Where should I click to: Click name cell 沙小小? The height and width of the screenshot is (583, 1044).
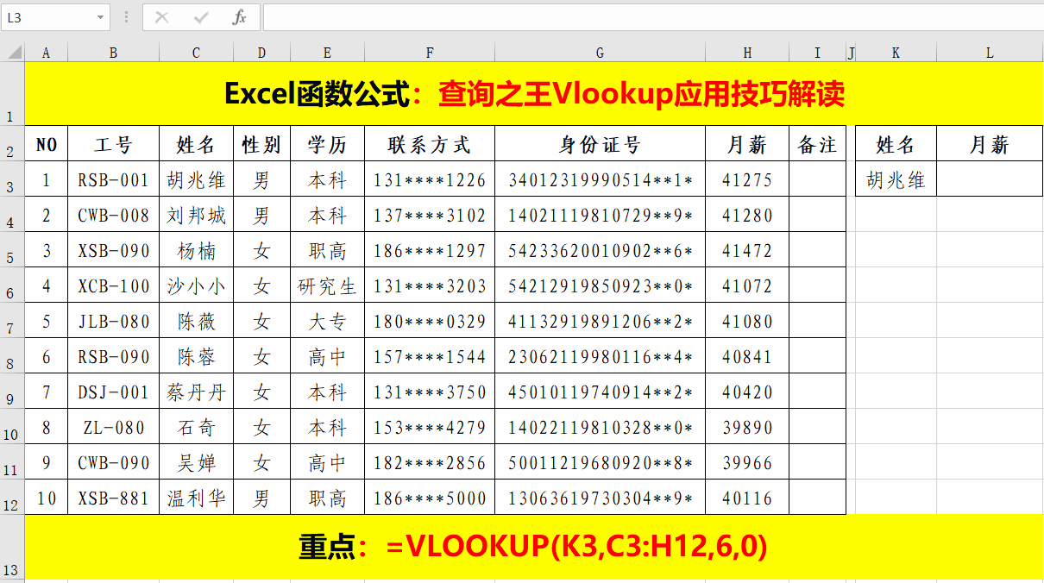pyautogui.click(x=197, y=285)
